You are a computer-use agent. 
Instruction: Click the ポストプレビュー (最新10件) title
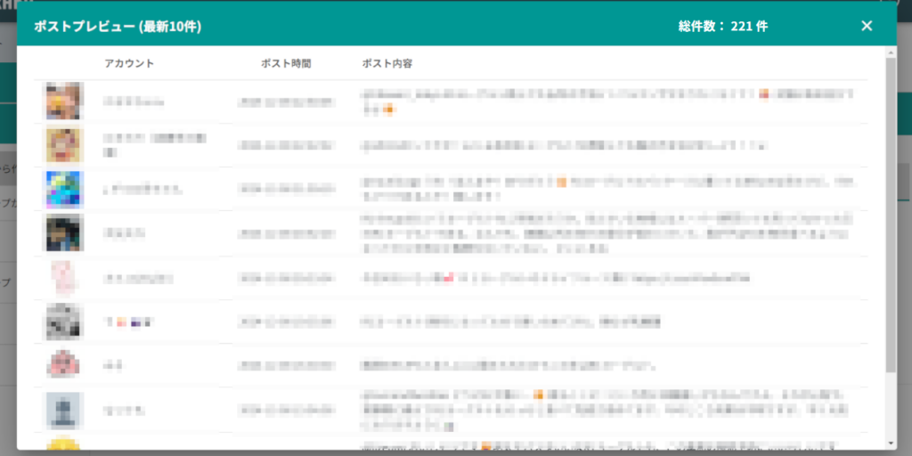click(x=118, y=26)
